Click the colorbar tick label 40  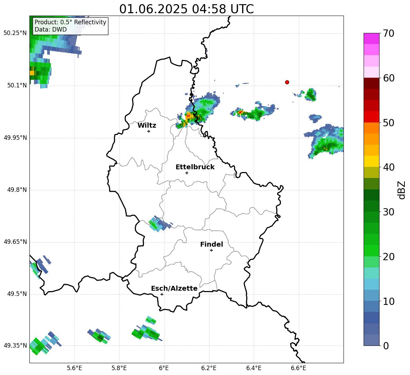coord(389,167)
